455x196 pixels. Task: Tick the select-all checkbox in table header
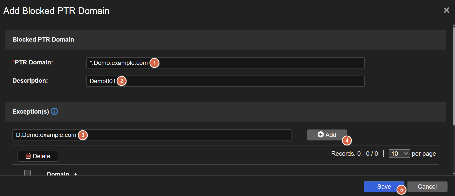pyautogui.click(x=27, y=173)
